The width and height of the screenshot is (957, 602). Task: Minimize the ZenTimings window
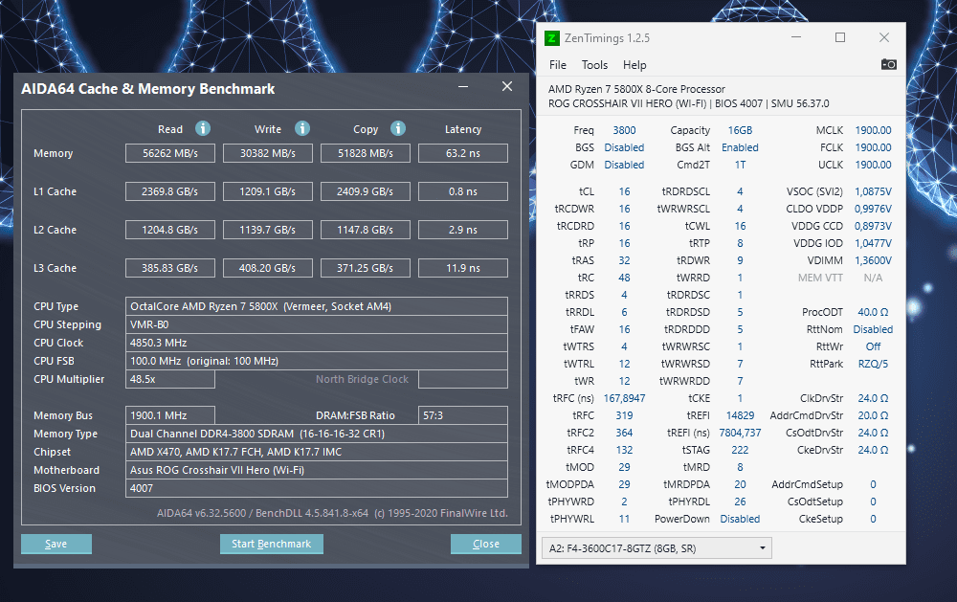(796, 38)
